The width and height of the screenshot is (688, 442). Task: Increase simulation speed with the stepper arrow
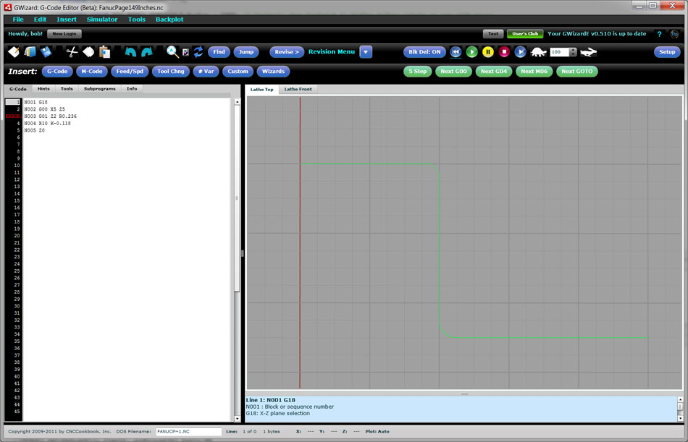click(x=572, y=48)
